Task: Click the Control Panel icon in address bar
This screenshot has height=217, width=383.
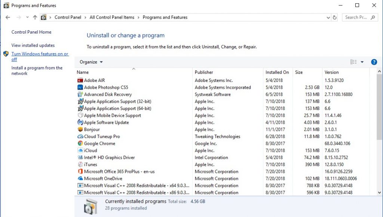Action: click(x=43, y=17)
